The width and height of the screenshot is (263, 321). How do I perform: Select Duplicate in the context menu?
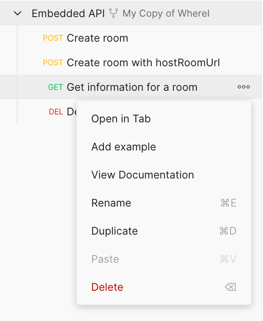click(x=164, y=231)
